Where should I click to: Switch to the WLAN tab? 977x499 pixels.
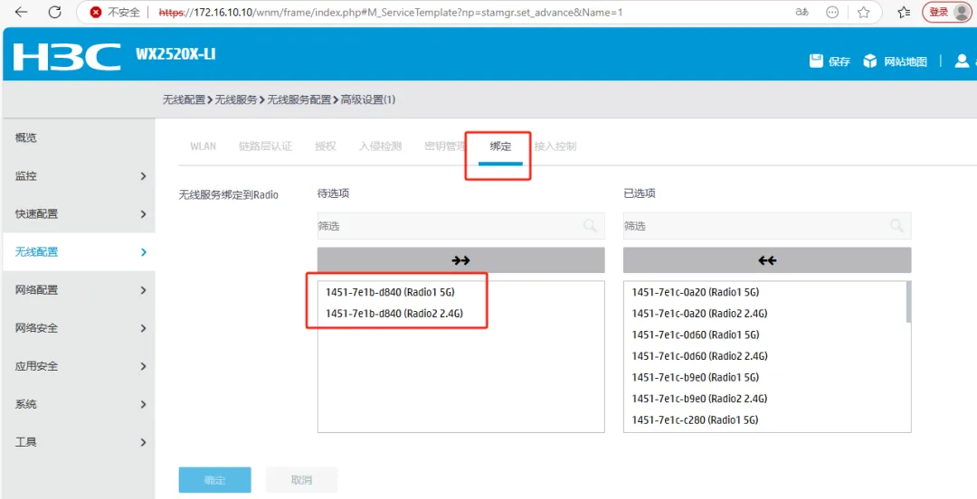tap(204, 146)
